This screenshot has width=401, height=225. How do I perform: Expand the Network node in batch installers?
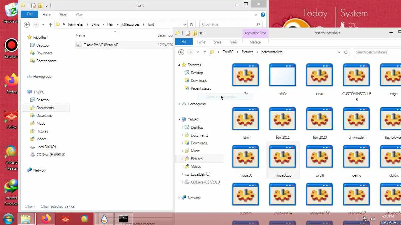click(179, 198)
